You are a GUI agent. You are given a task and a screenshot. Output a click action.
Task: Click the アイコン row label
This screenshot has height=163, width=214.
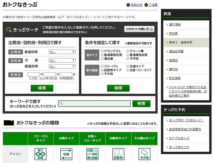[x=15, y=154]
